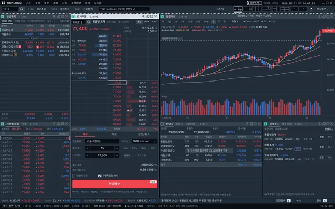Select the highlighted 71,400 order book price cell
The height and width of the screenshot is (209, 335).
(117, 83)
